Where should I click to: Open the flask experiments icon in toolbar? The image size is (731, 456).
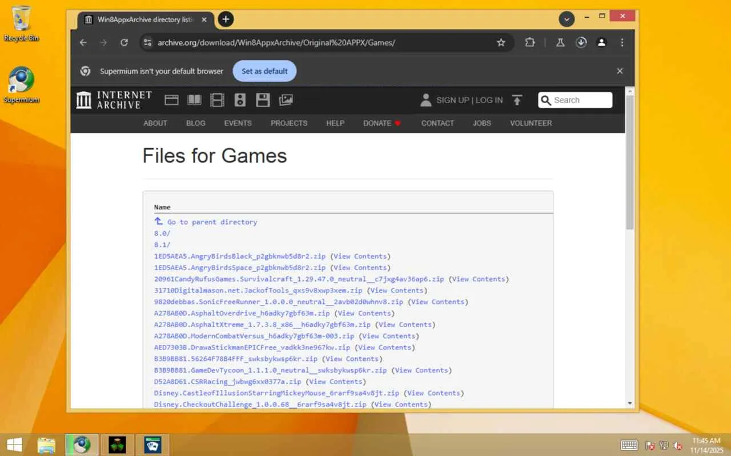pos(560,43)
